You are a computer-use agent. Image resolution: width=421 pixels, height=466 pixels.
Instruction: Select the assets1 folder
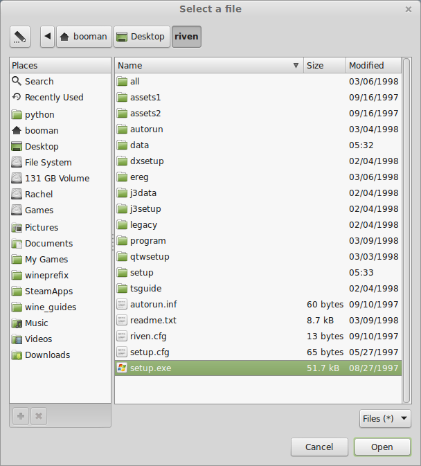click(258, 97)
